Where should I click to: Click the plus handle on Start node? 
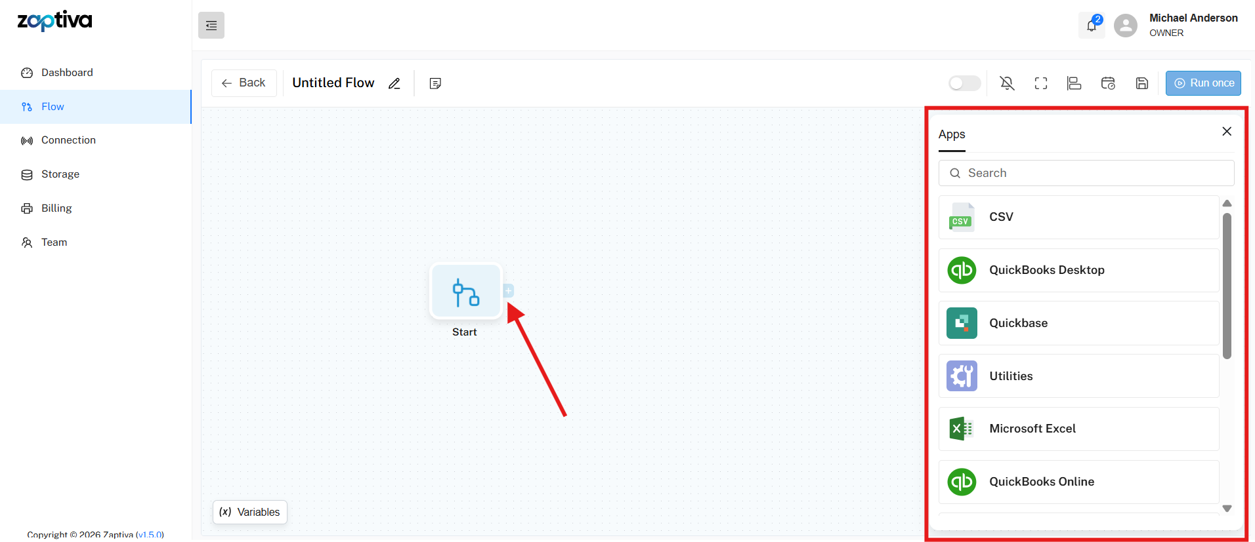pos(509,290)
